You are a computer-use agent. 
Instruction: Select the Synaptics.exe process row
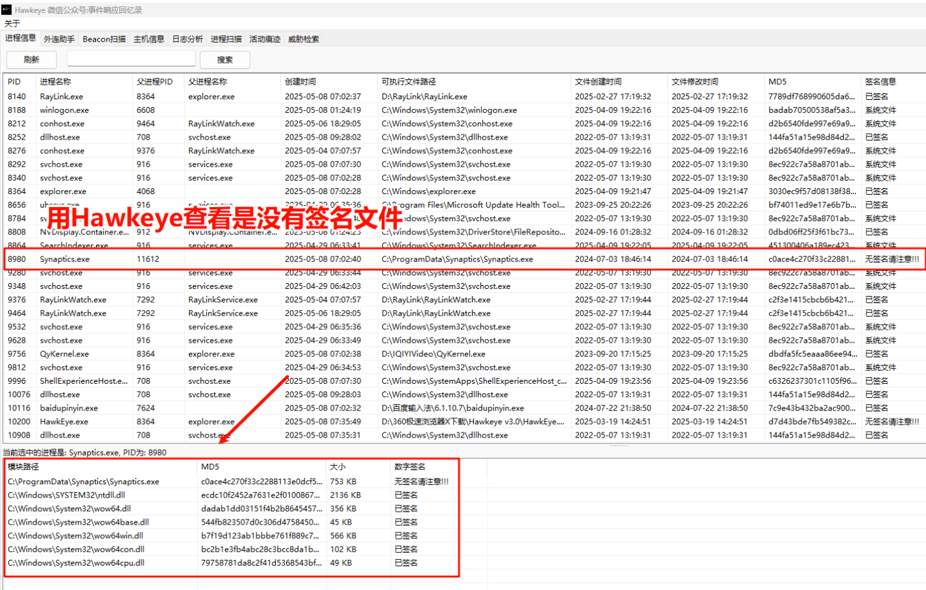tap(464, 259)
